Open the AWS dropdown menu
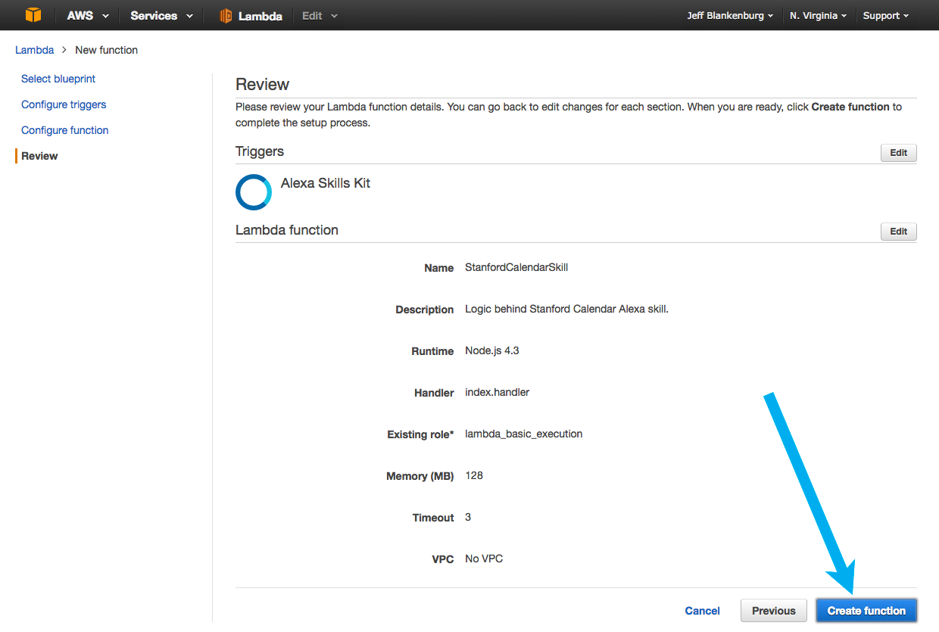Viewport: 939px width, 632px height. click(88, 16)
